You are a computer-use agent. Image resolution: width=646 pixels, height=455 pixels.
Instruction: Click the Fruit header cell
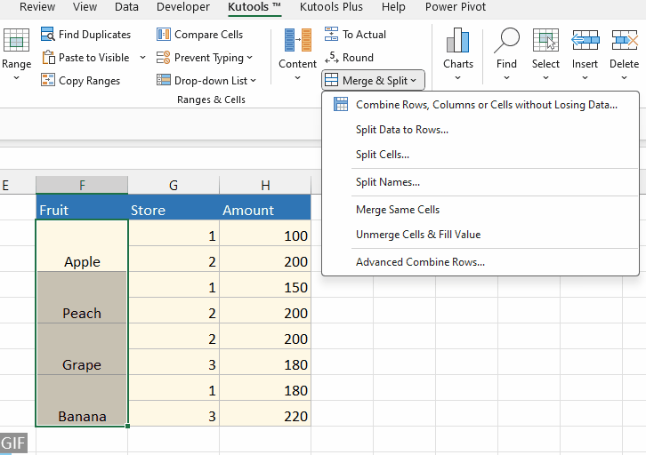82,207
